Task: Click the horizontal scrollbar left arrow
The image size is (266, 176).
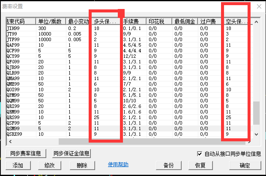Action: point(10,141)
